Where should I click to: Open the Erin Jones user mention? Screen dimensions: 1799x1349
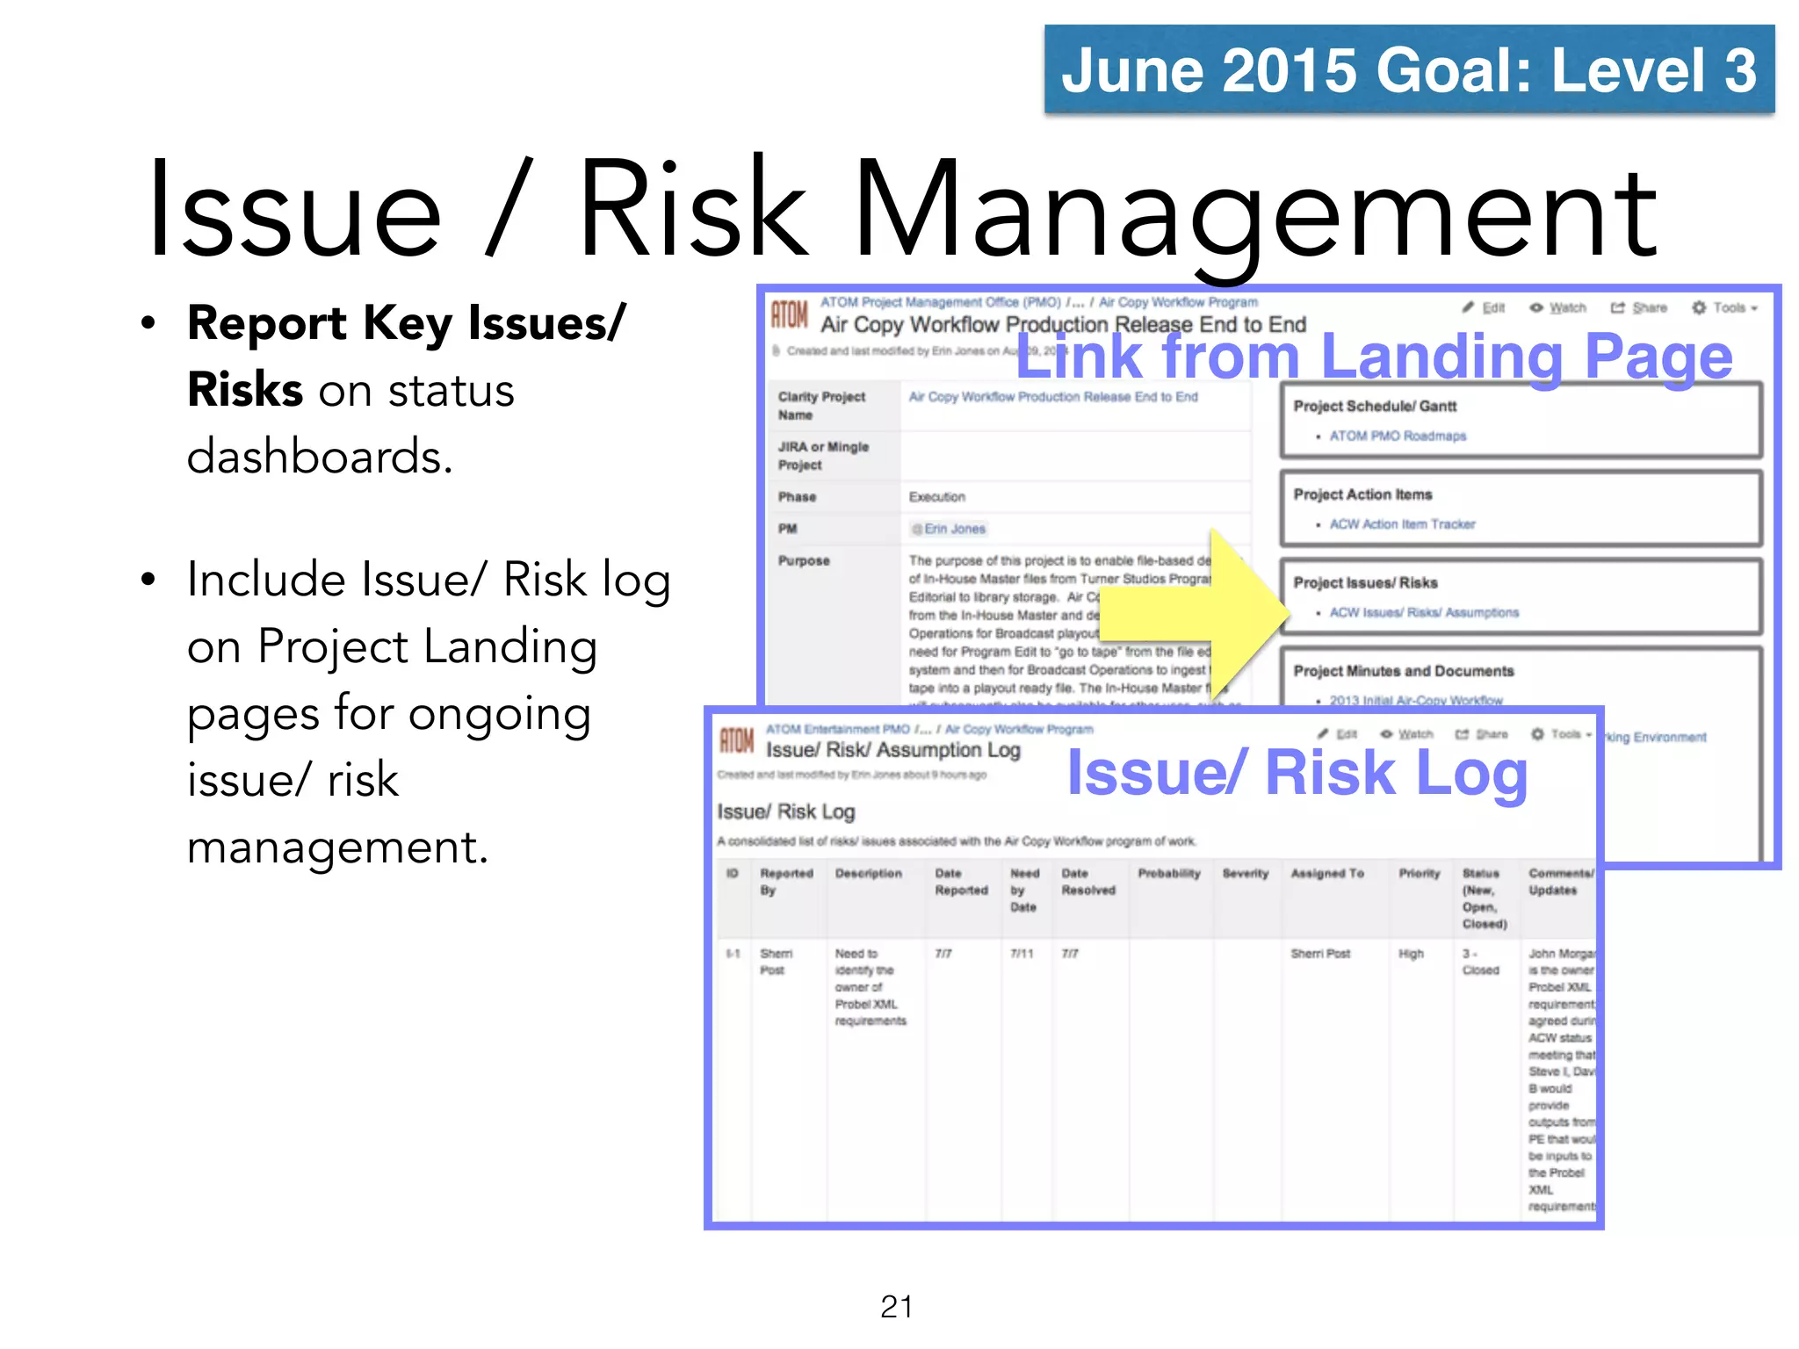point(949,529)
